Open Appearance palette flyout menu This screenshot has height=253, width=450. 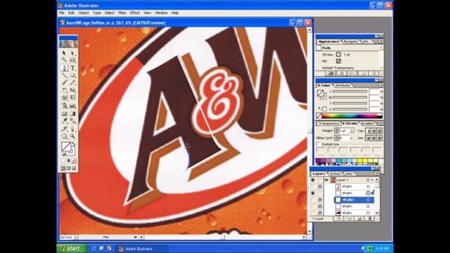(380, 41)
